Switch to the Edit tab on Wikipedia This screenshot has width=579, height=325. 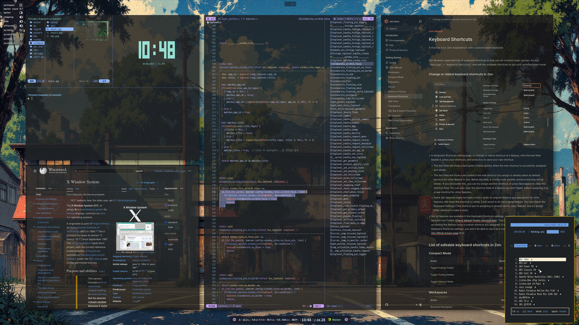coord(130,189)
